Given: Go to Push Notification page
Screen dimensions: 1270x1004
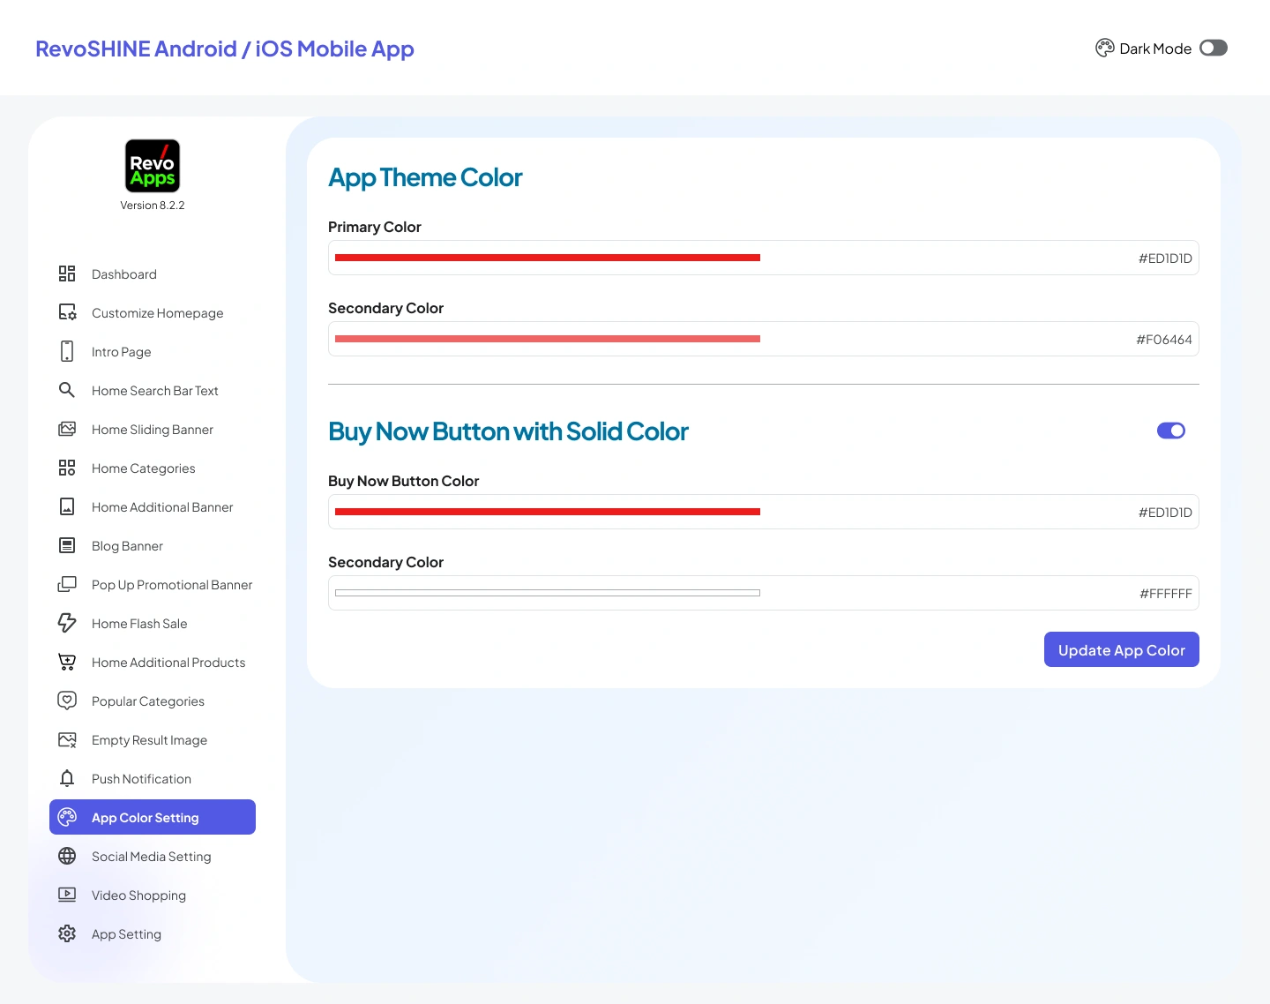Looking at the screenshot, I should coord(153,779).
